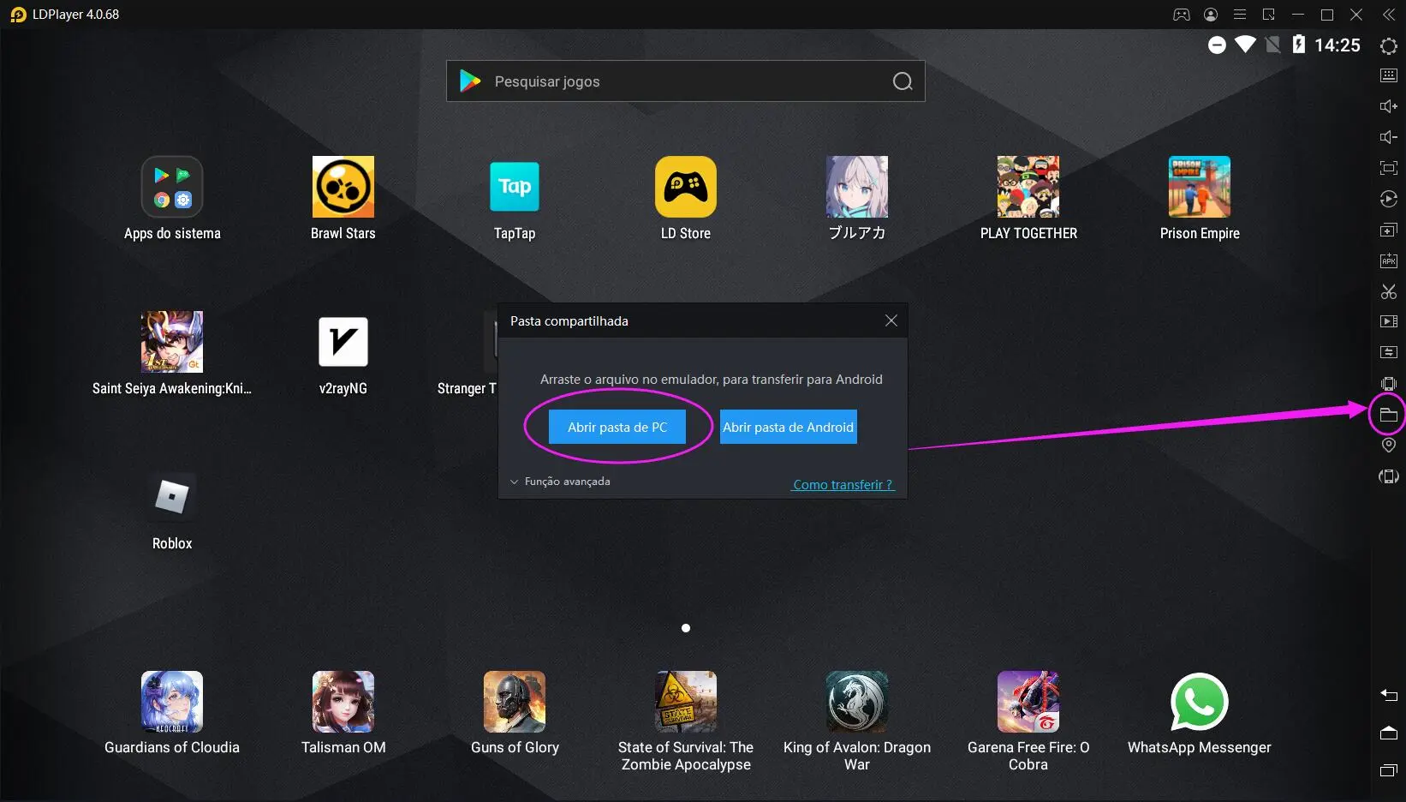Open the shared folder tool in the sidebar
The image size is (1406, 802).
point(1388,414)
